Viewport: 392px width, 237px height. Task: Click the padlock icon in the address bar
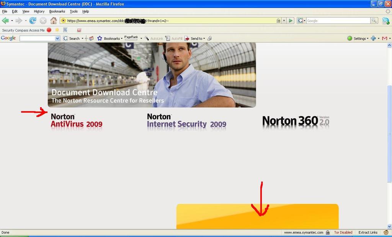[x=278, y=21]
